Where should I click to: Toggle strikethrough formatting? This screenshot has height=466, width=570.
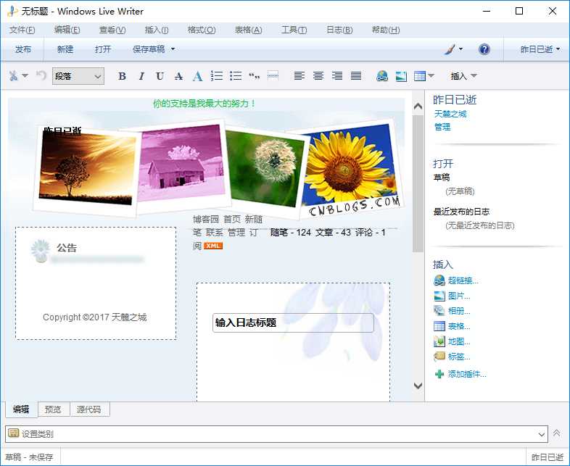coord(178,76)
